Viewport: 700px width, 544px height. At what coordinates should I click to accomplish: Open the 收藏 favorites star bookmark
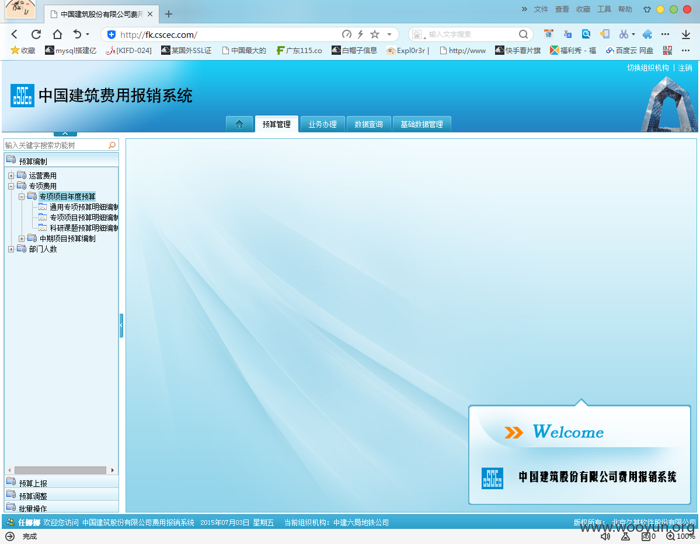pyautogui.click(x=23, y=50)
